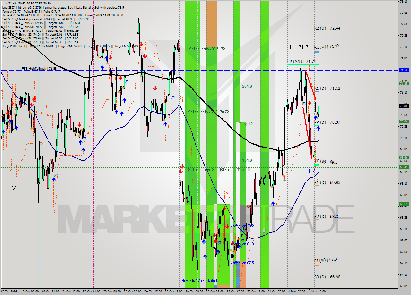Click the 72.35 price scale value

(x=404, y=36)
